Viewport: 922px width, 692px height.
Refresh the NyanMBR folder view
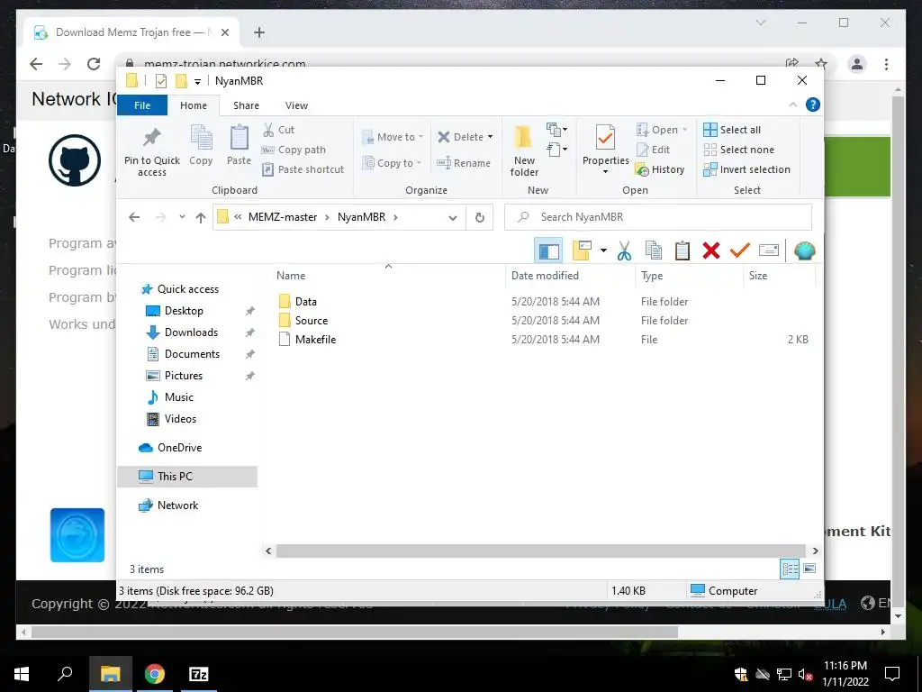[479, 217]
